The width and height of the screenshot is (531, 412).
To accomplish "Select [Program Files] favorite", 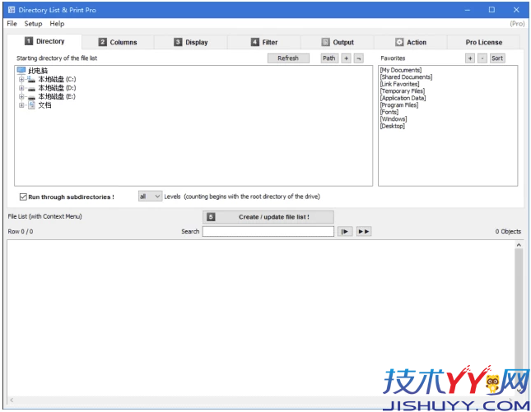I will (399, 105).
